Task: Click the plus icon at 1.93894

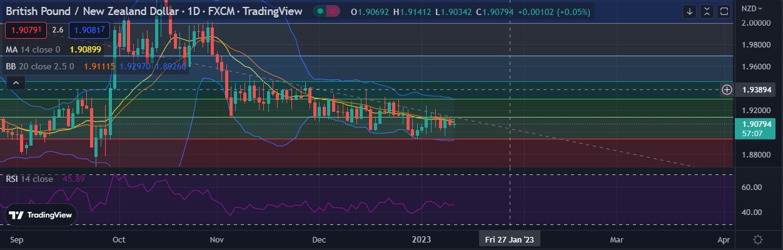Action: (x=727, y=89)
